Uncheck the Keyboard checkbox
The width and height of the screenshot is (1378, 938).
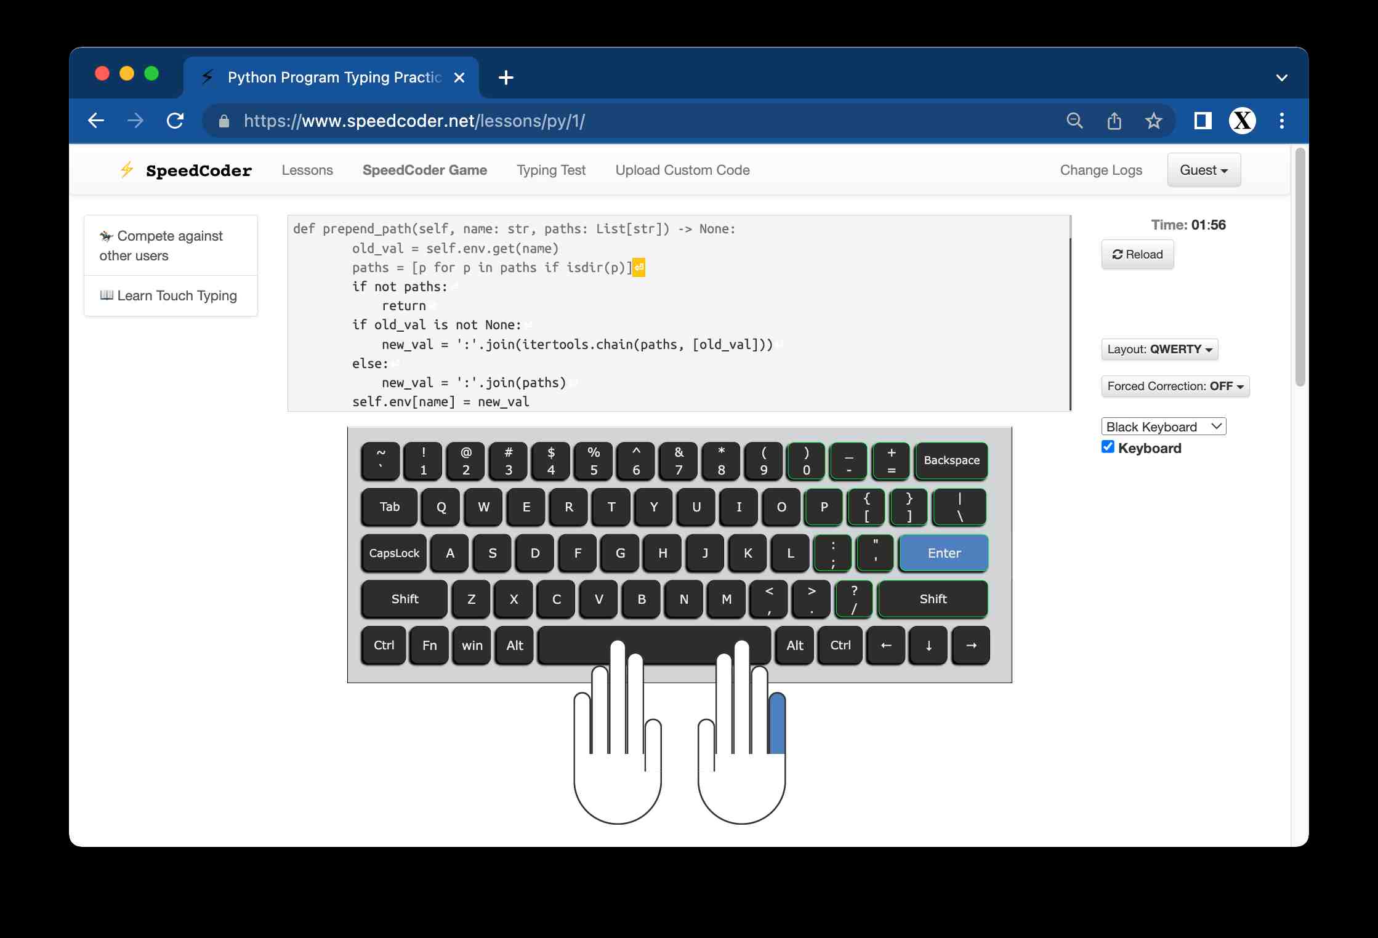[x=1108, y=447]
